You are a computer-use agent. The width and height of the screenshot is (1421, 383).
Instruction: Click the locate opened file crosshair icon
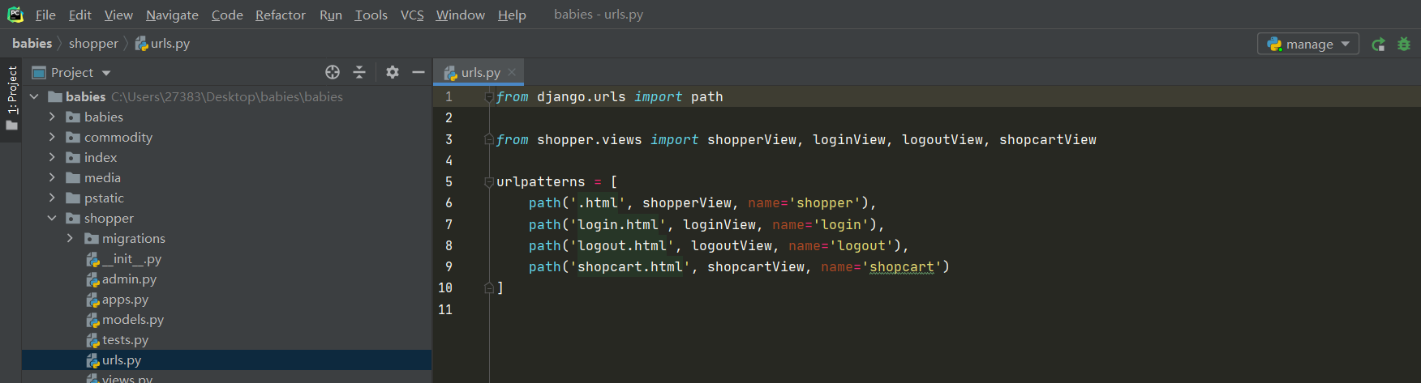333,72
